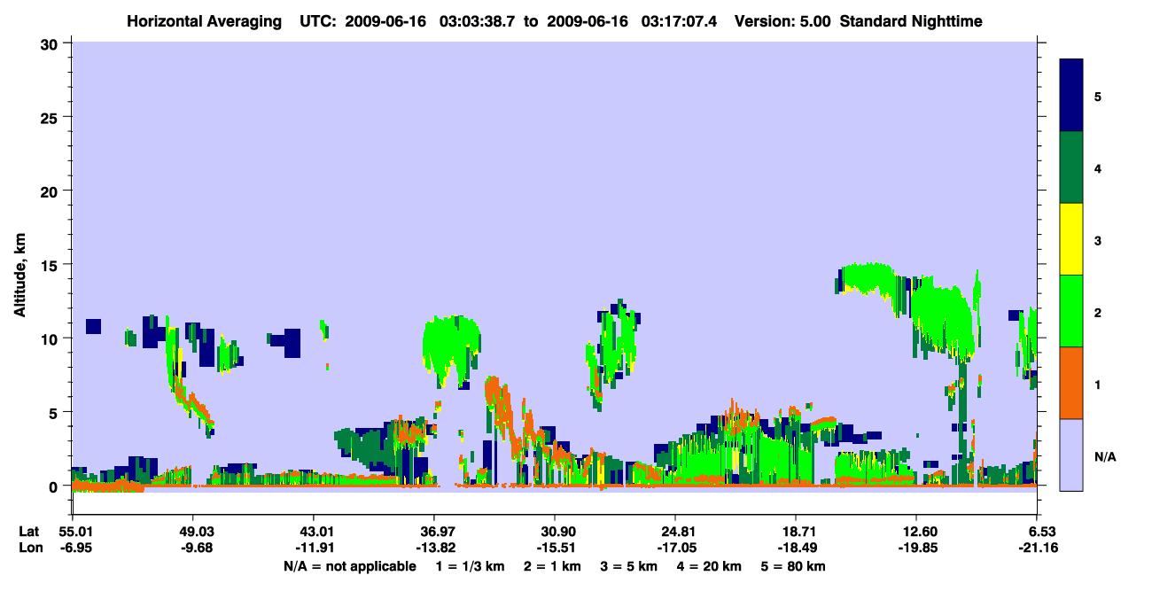Image resolution: width=1152 pixels, height=591 pixels.
Task: Click the longitude value -21.16
Action: [x=1037, y=548]
